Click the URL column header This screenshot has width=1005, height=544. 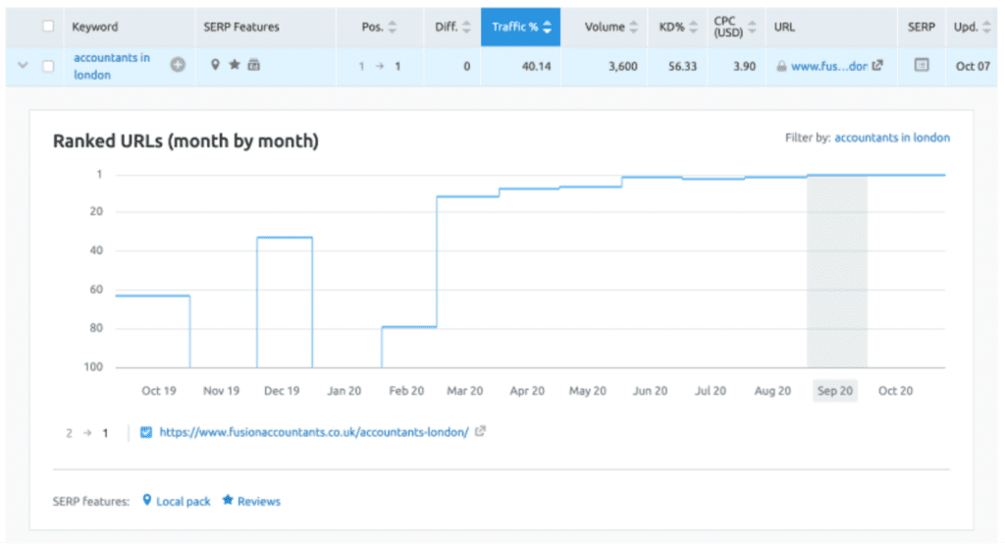point(784,27)
